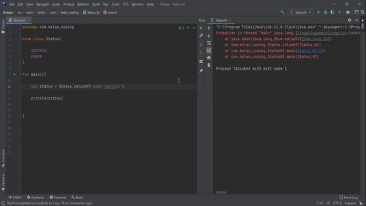366x206 pixels.
Task: Click the IllegalArgumentException link in console
Action: tap(321, 33)
